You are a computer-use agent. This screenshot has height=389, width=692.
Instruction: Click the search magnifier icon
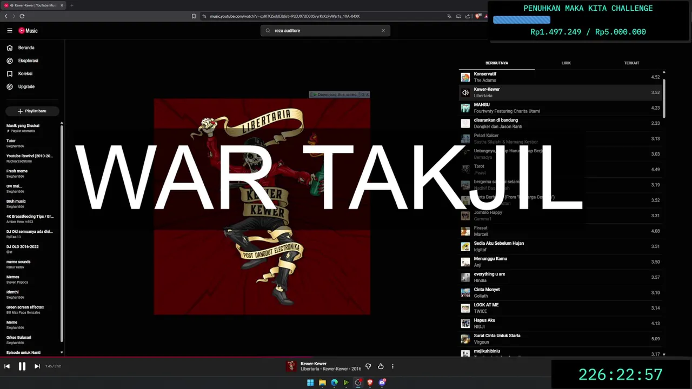(268, 31)
